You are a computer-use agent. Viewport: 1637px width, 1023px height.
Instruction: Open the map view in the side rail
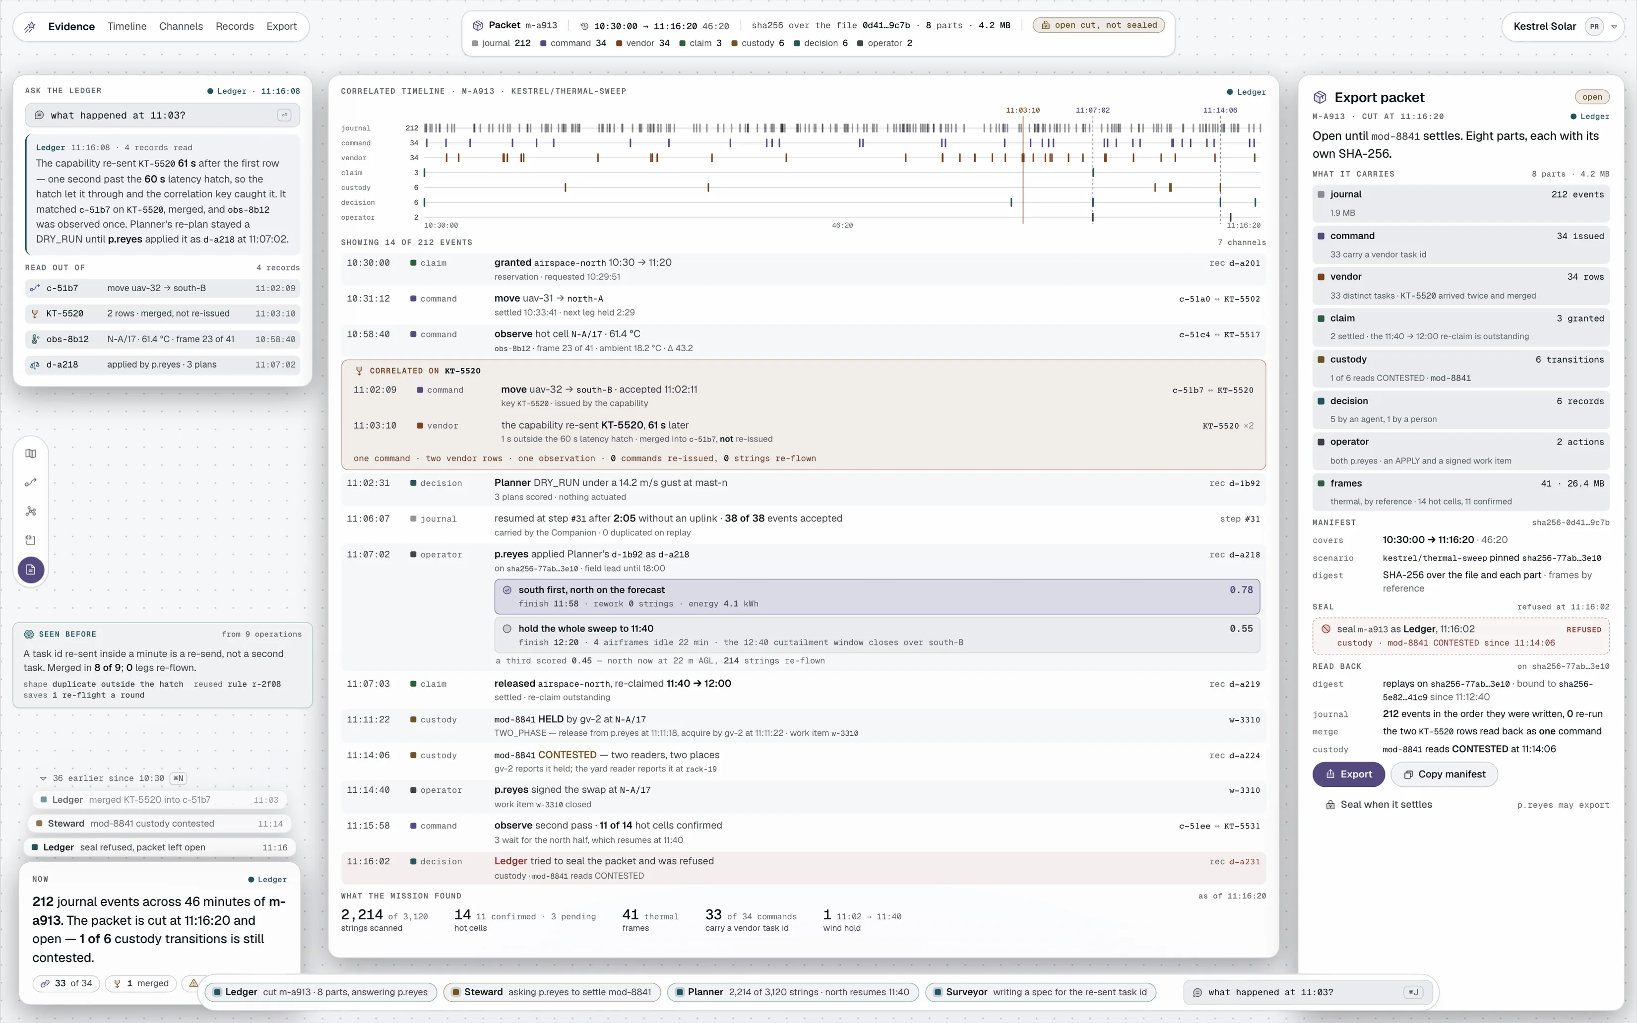coord(31,454)
